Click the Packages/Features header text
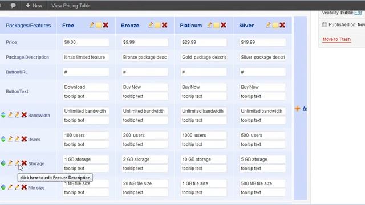 [x=28, y=26]
